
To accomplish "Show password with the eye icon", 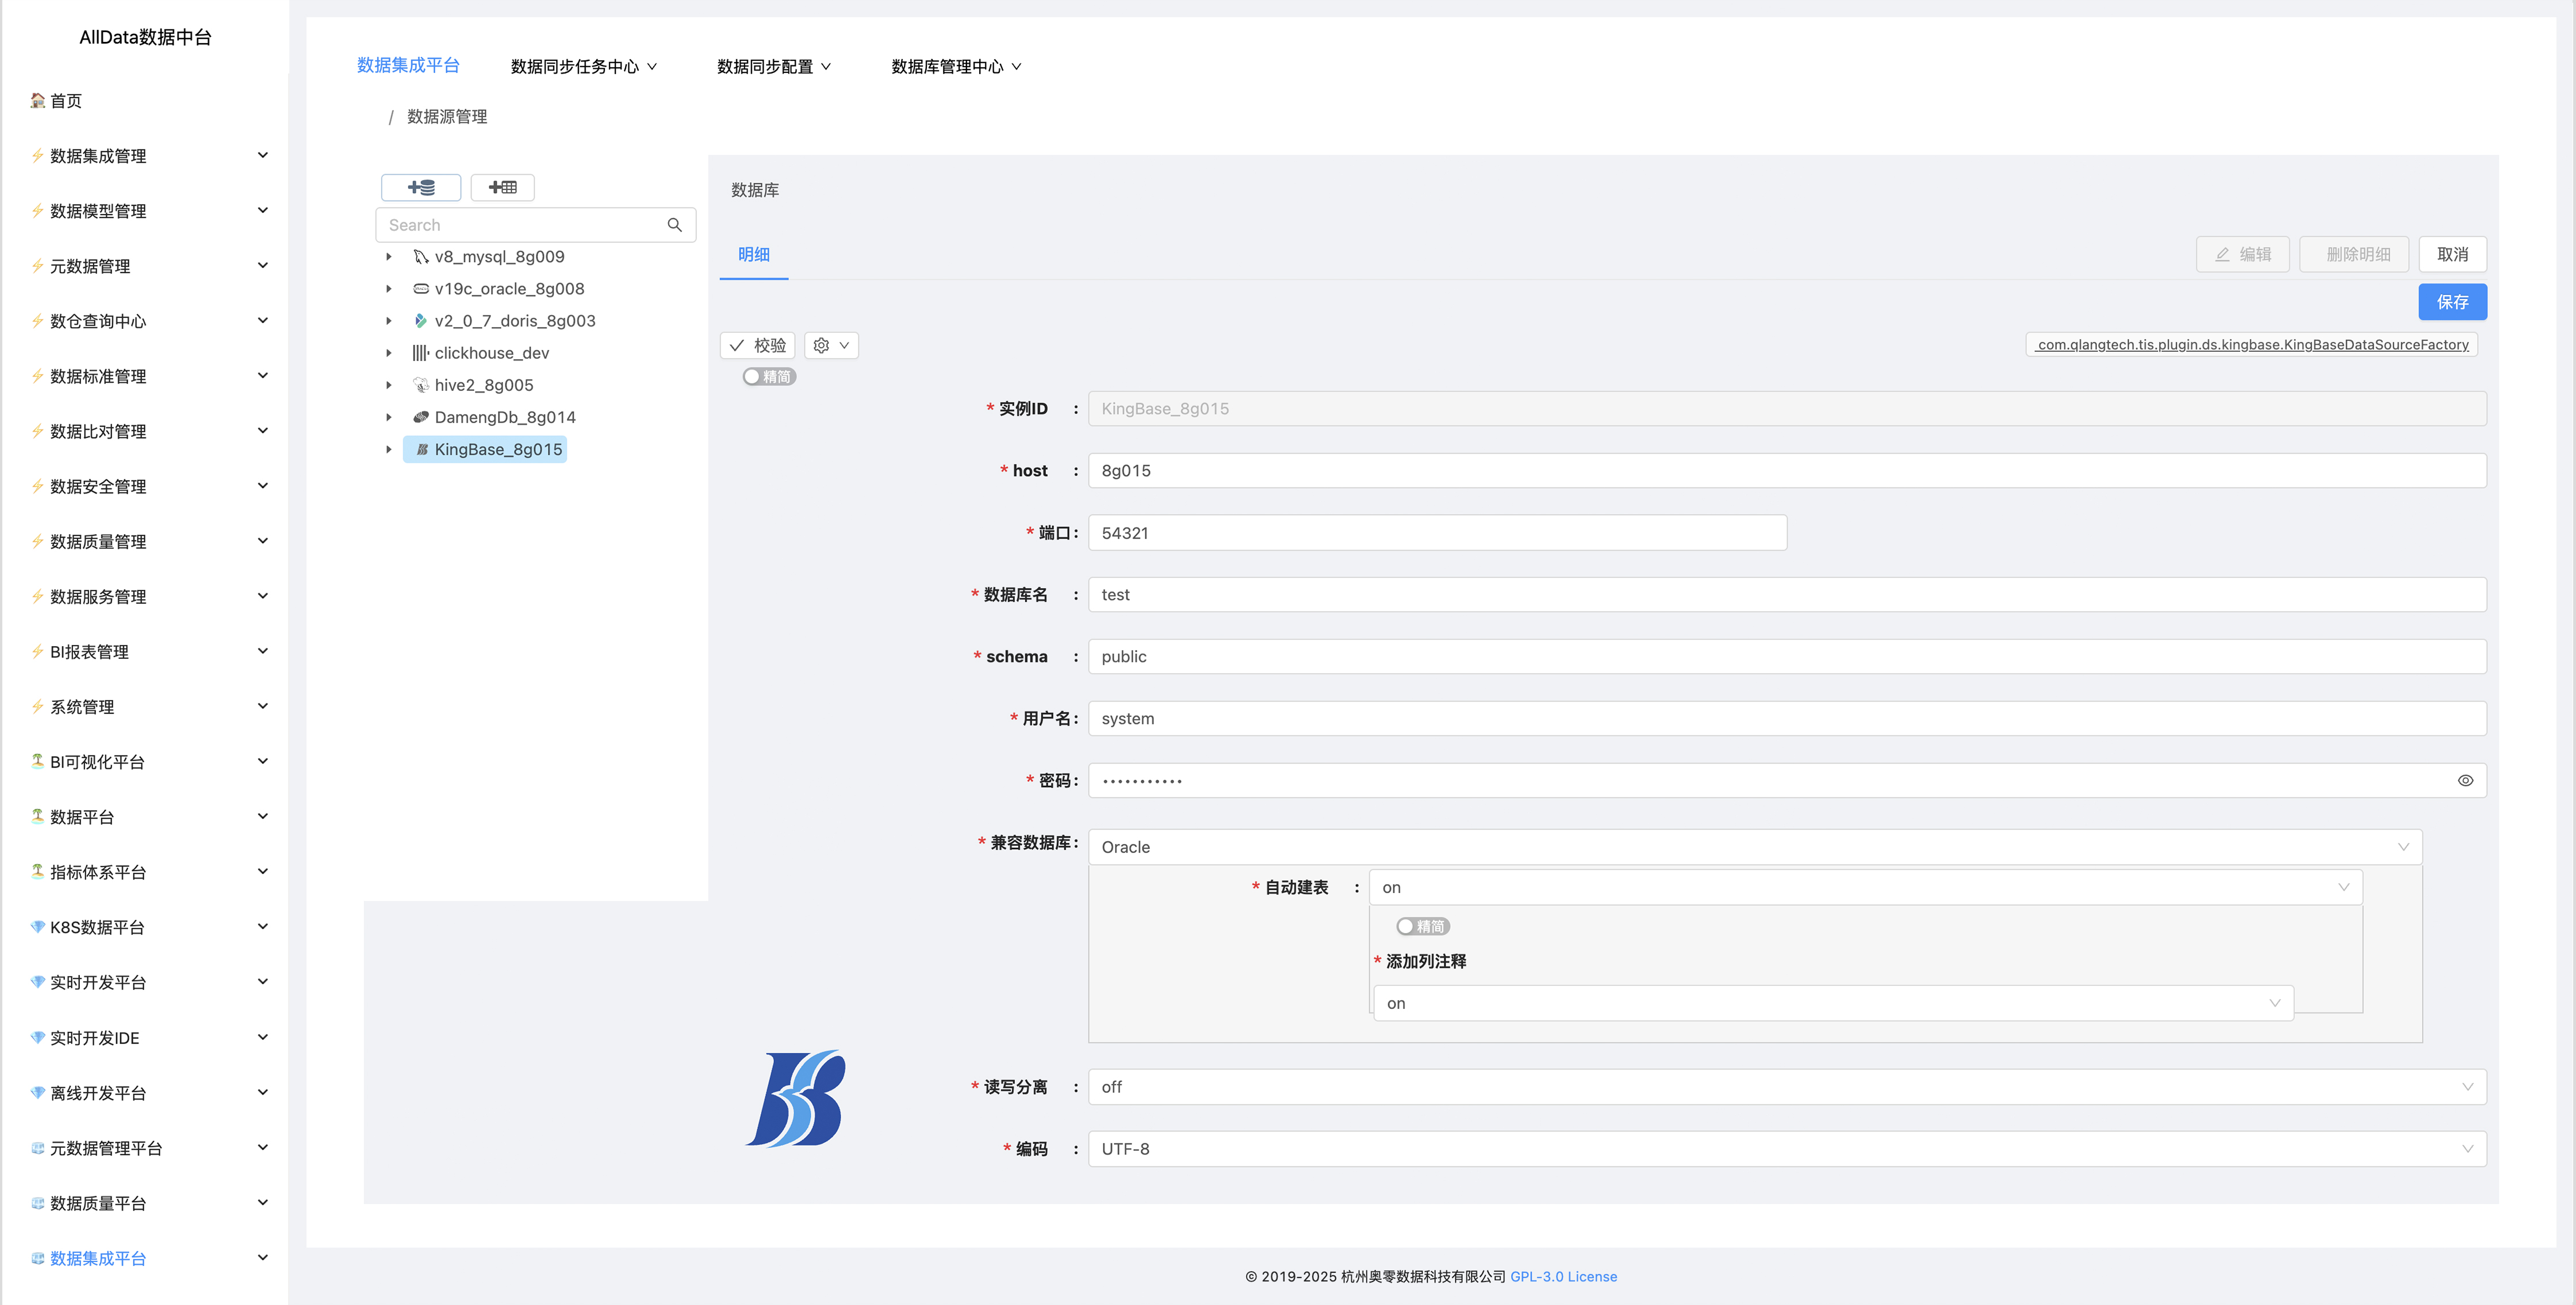I will pyautogui.click(x=2465, y=781).
